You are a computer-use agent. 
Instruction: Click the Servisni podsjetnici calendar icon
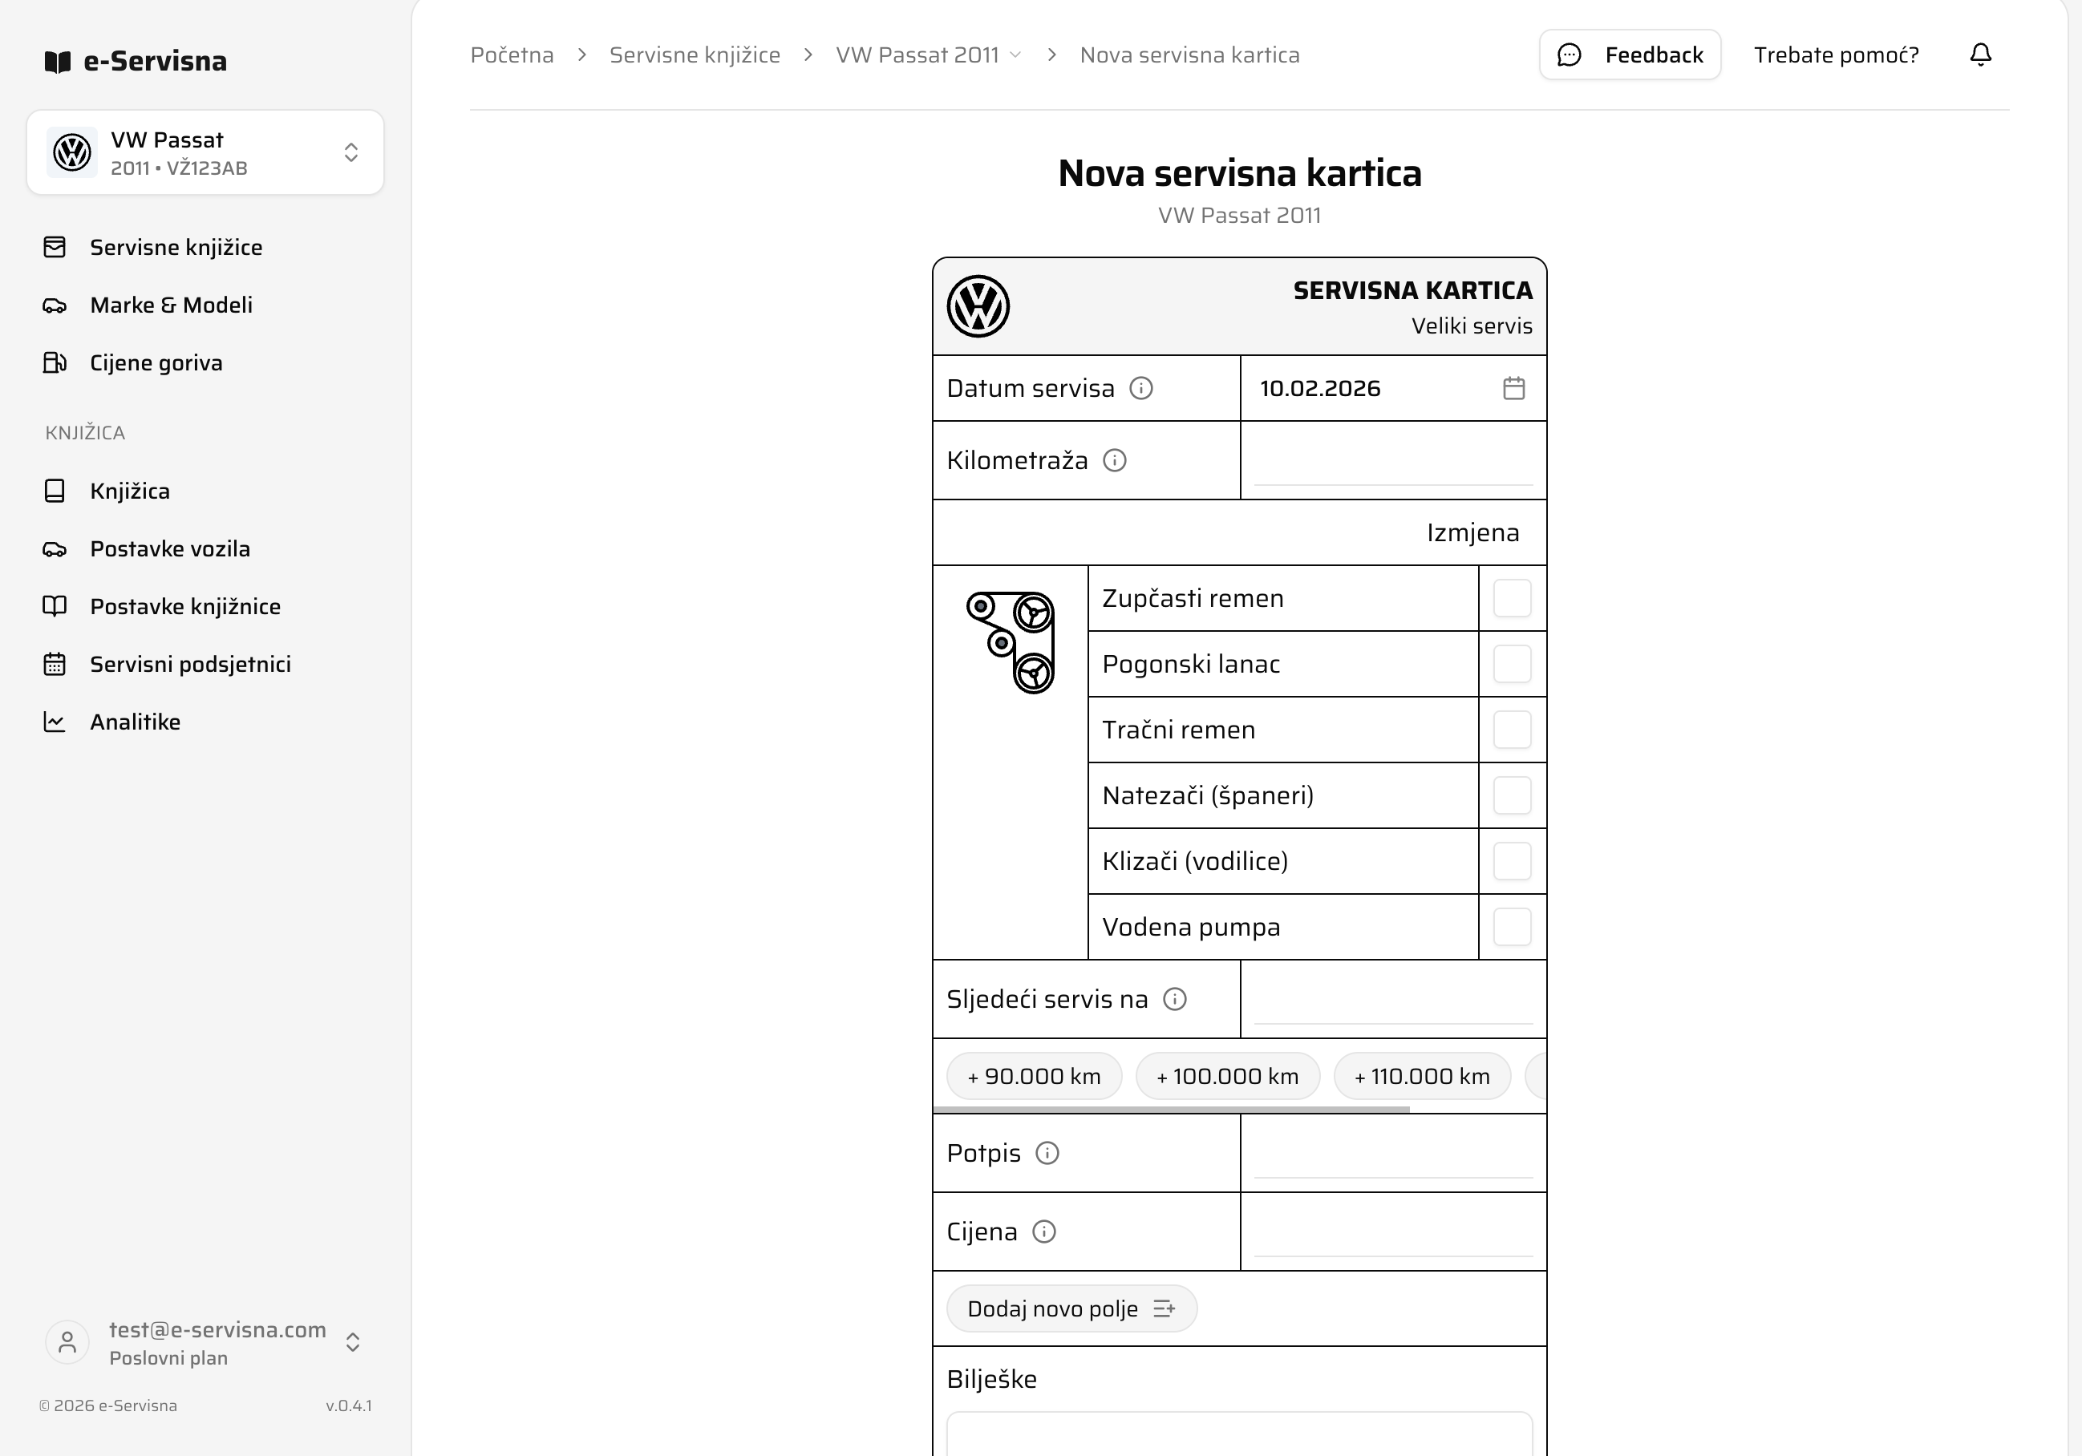[55, 664]
